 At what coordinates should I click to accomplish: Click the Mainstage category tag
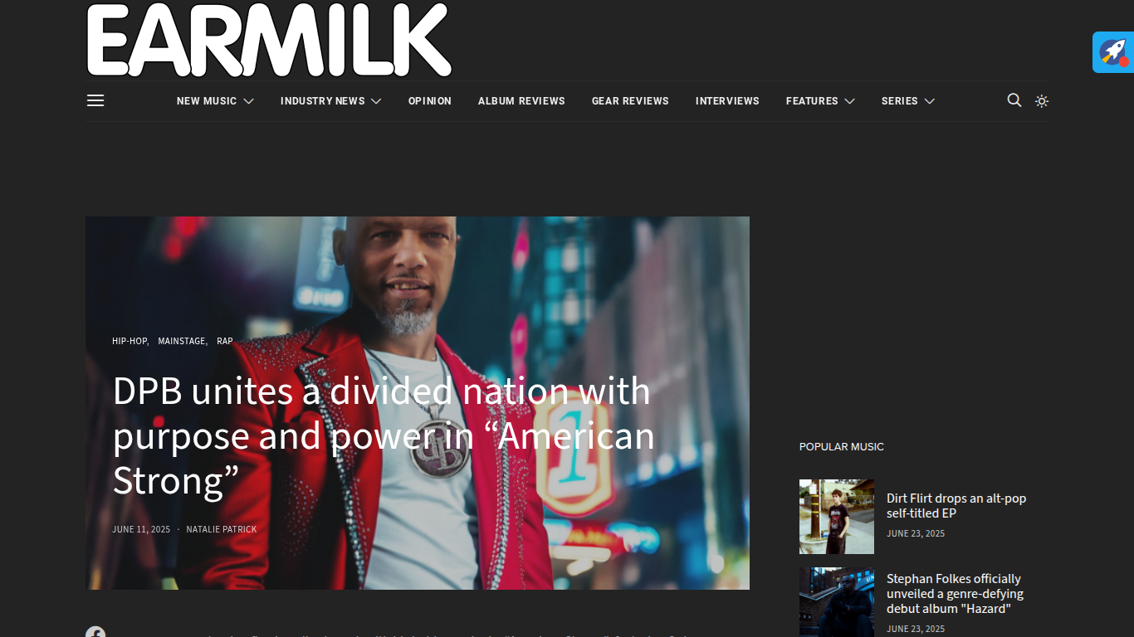coord(182,341)
